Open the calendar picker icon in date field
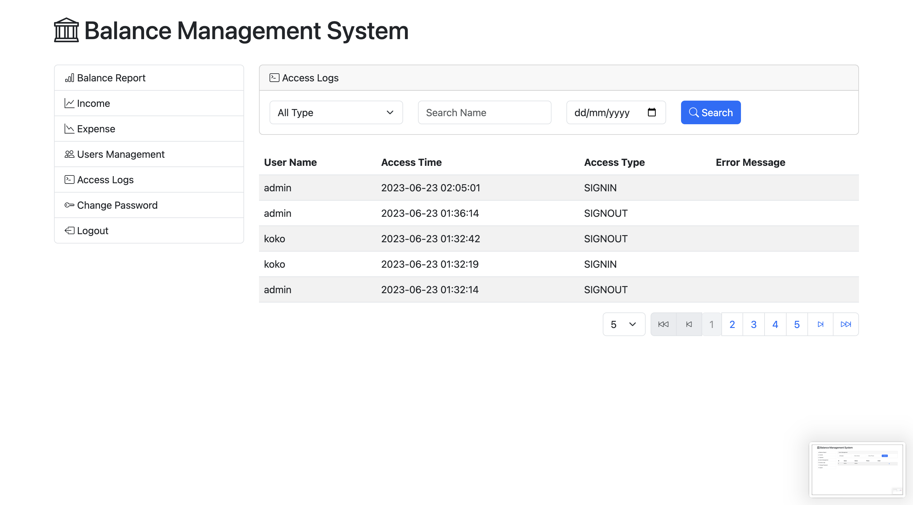This screenshot has width=913, height=505. (652, 112)
